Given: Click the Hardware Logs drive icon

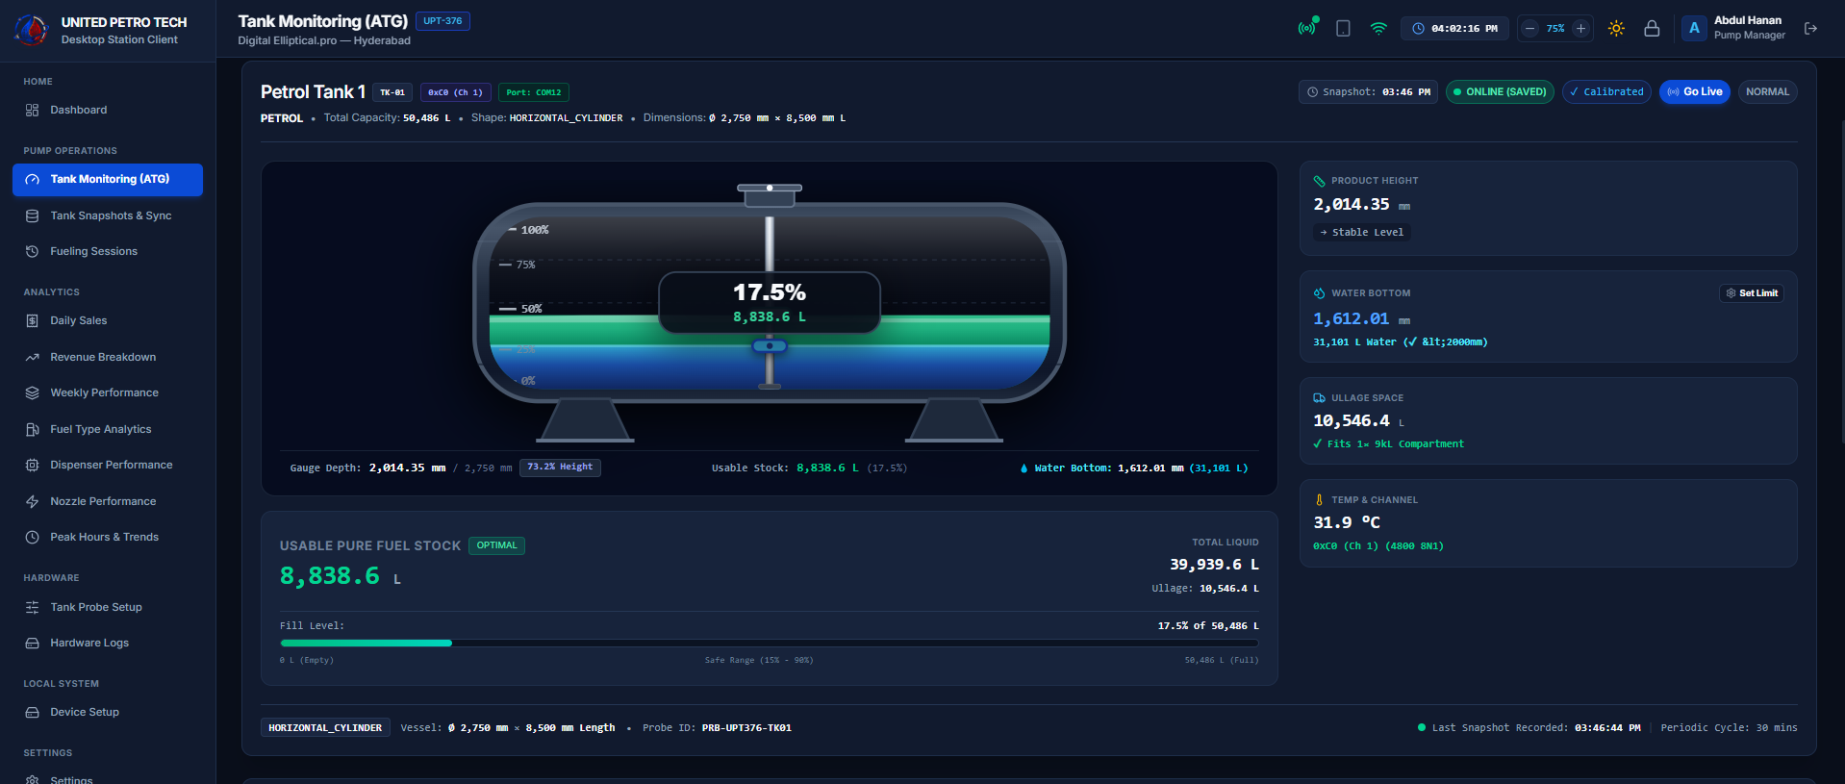Looking at the screenshot, I should [x=33, y=644].
